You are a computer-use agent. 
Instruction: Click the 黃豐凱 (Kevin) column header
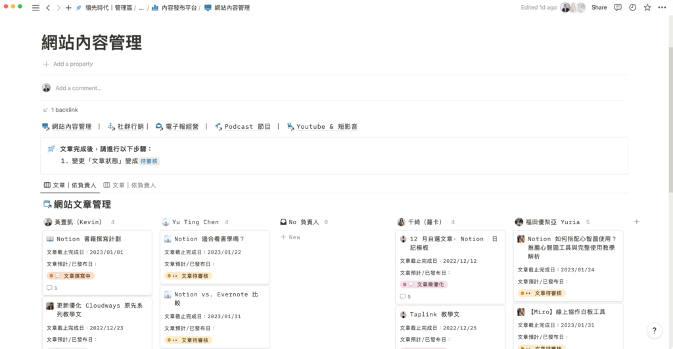pyautogui.click(x=73, y=222)
